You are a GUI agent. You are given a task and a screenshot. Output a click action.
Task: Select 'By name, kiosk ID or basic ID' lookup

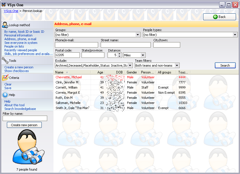point(24,32)
